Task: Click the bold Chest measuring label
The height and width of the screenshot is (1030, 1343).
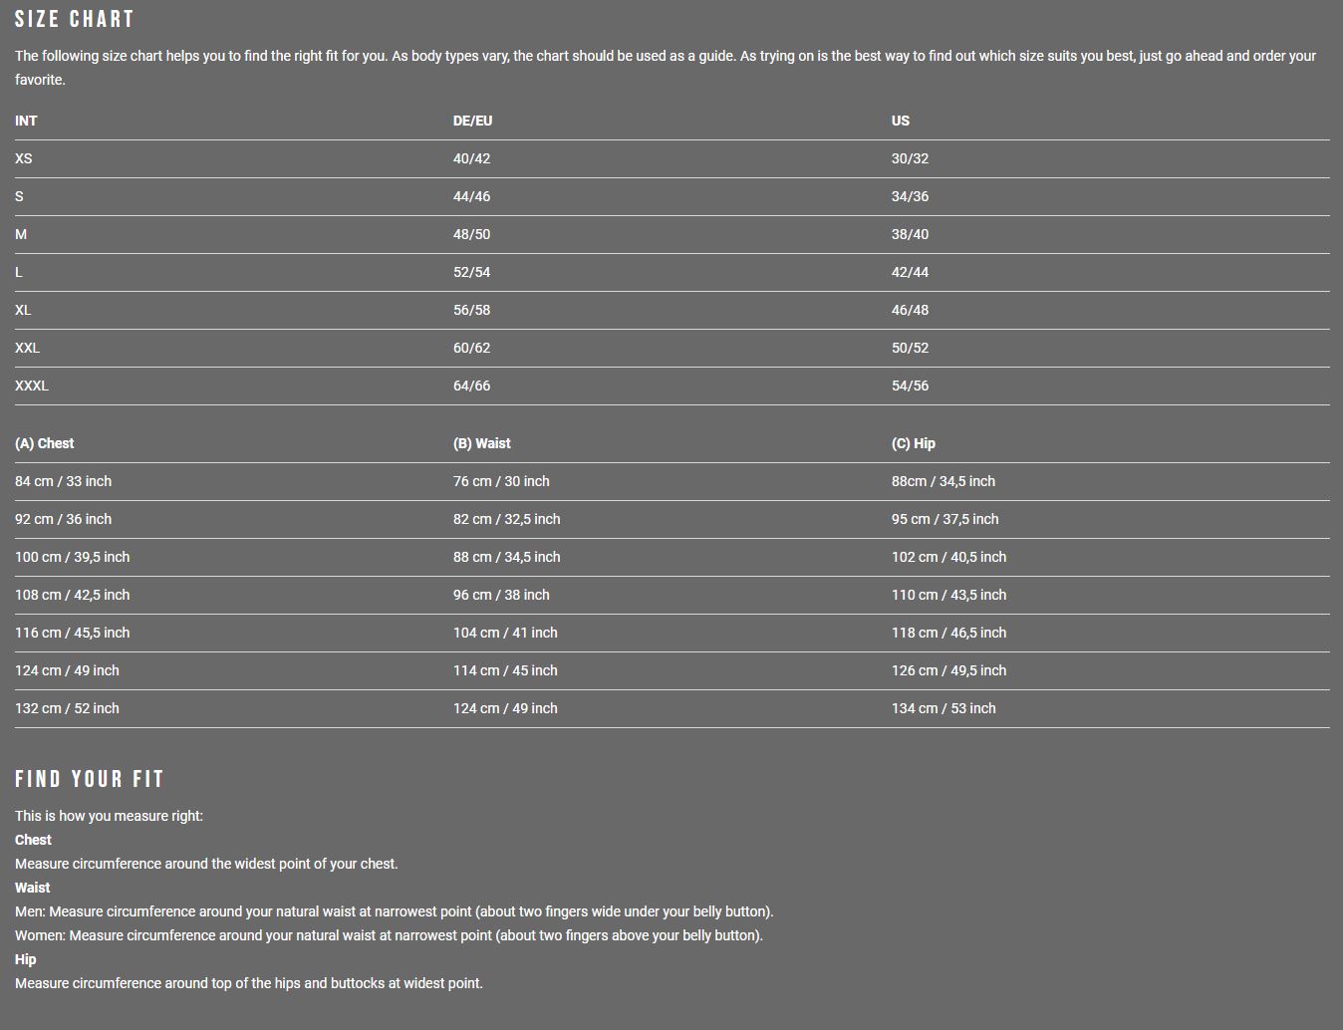Action: pyautogui.click(x=33, y=840)
